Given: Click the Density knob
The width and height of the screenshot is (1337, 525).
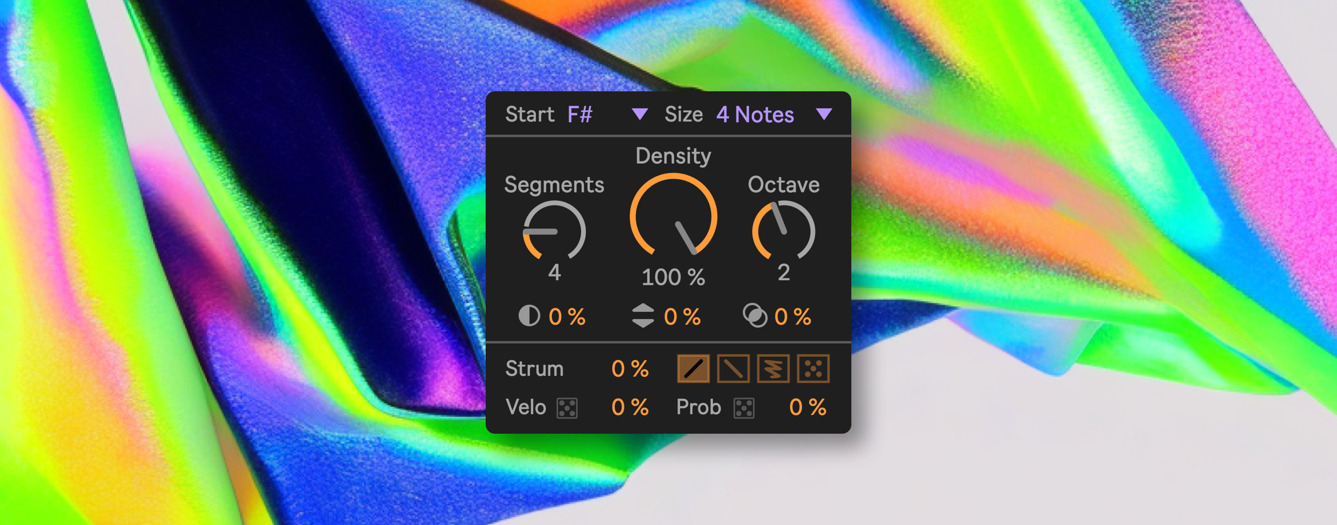Looking at the screenshot, I should pyautogui.click(x=673, y=217).
